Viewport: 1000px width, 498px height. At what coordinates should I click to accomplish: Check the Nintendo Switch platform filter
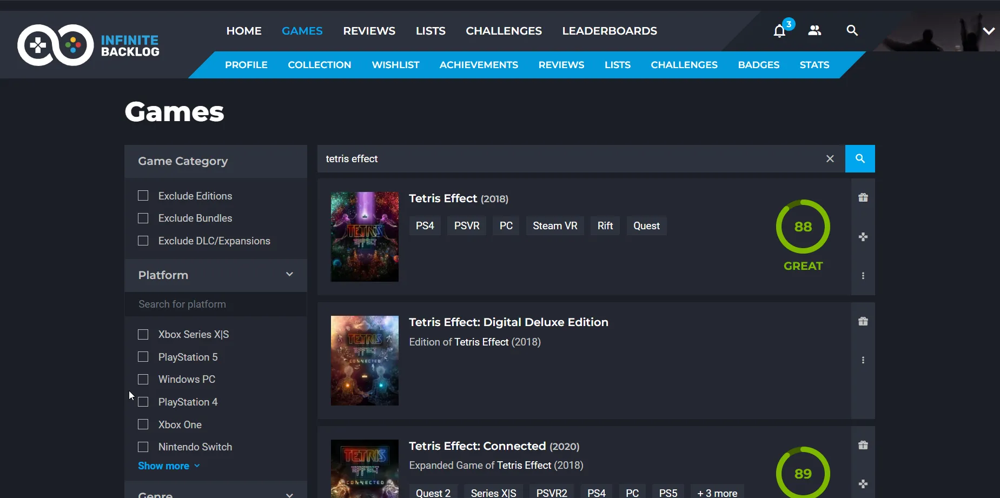pyautogui.click(x=143, y=447)
